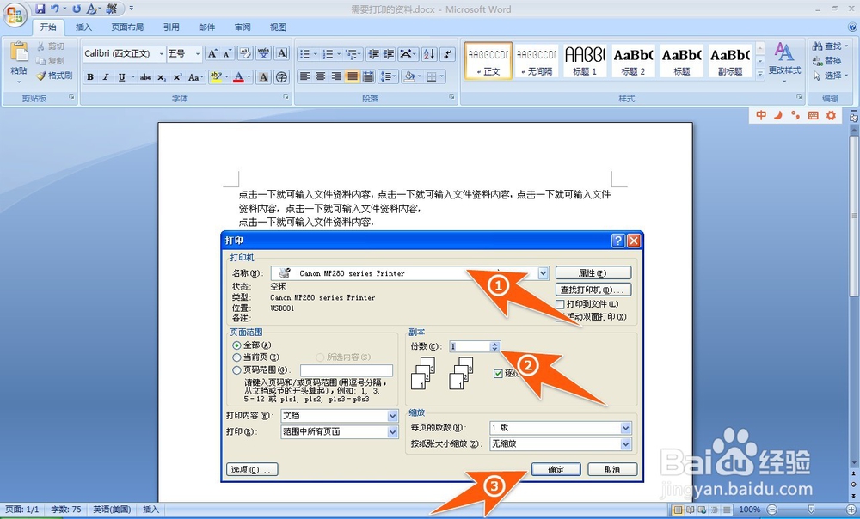Click the Office button logo
The width and height of the screenshot is (860, 519).
click(15, 15)
